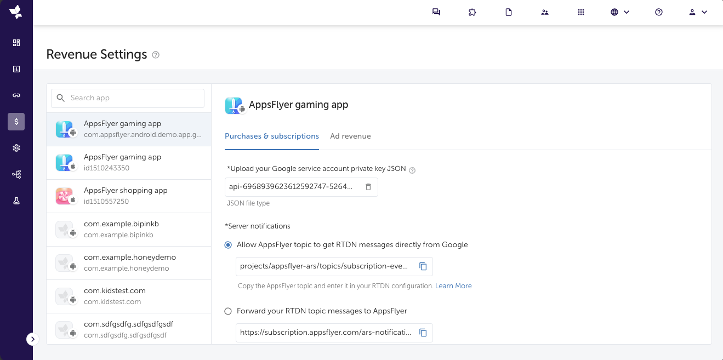Click the uploaded JSON key file field
Screen dimensions: 723x360
pyautogui.click(x=301, y=187)
